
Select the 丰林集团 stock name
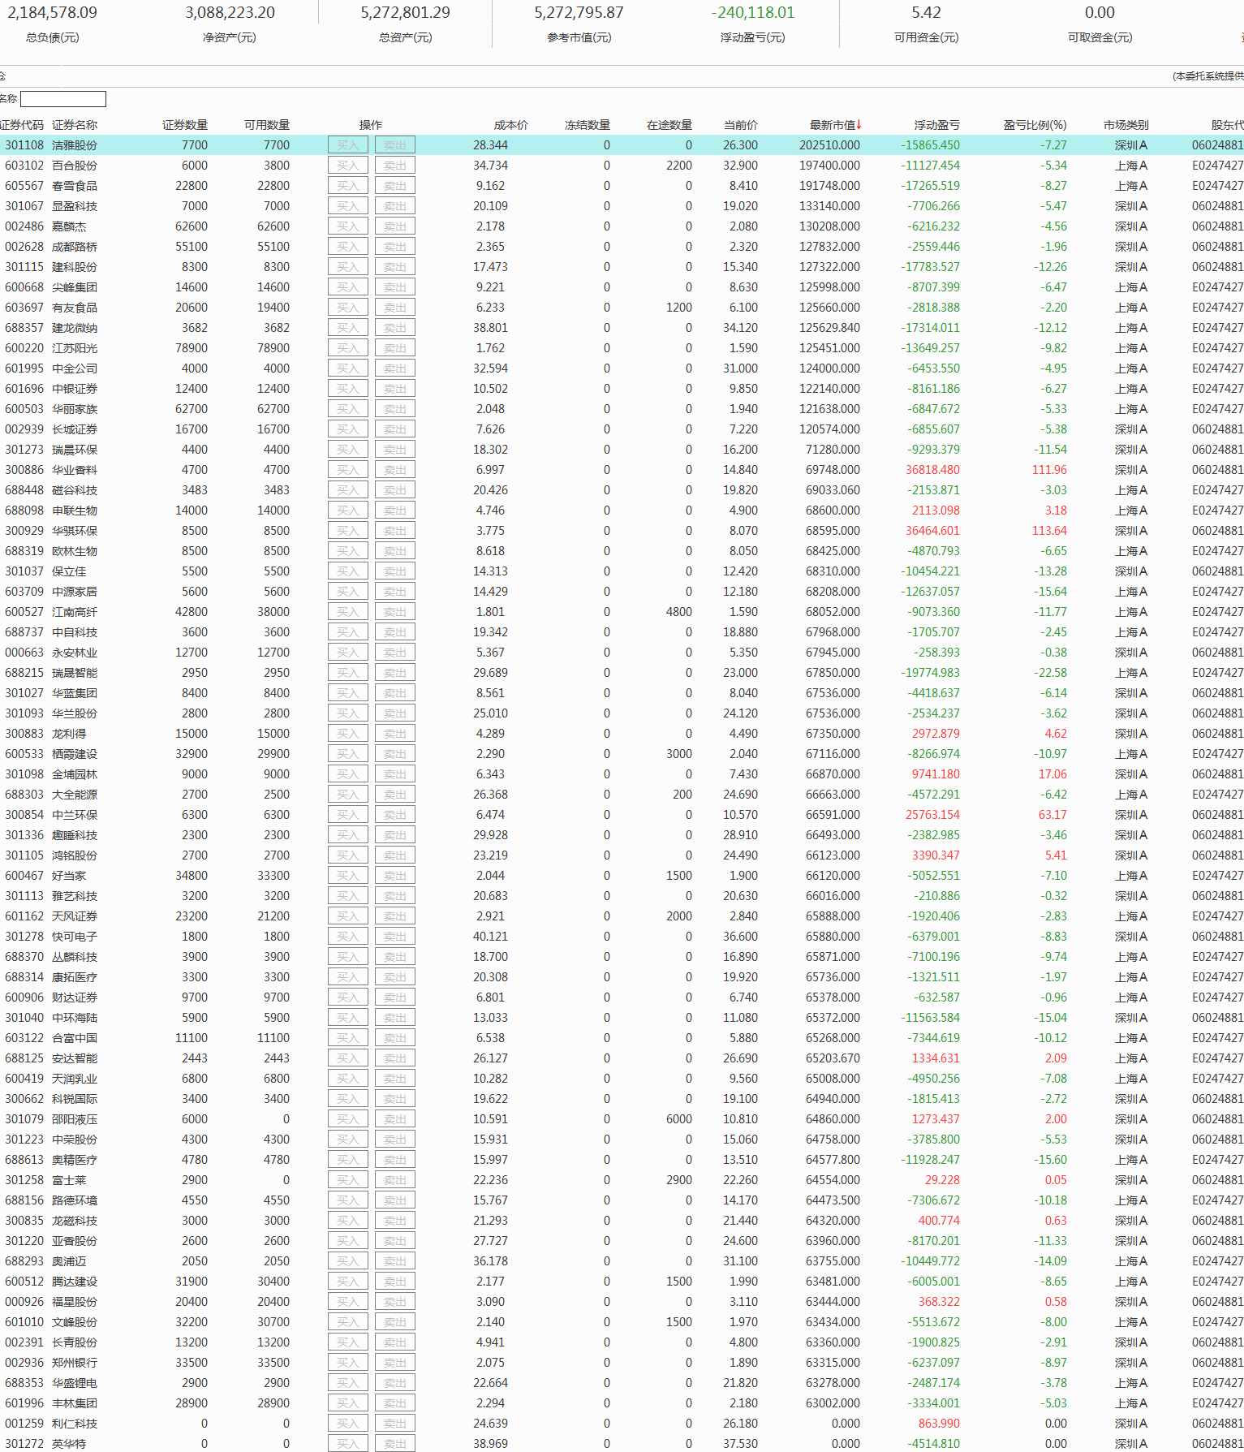coord(75,1403)
